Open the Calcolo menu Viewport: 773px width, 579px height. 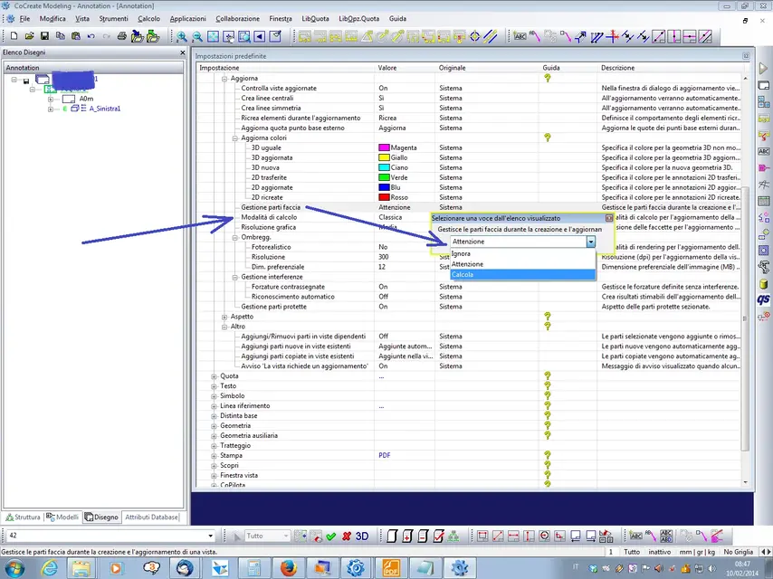(x=148, y=19)
